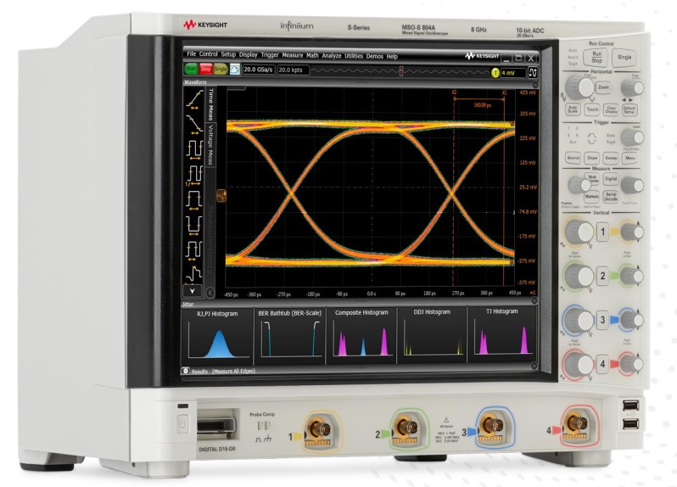Open the Measure menu

pyautogui.click(x=293, y=55)
